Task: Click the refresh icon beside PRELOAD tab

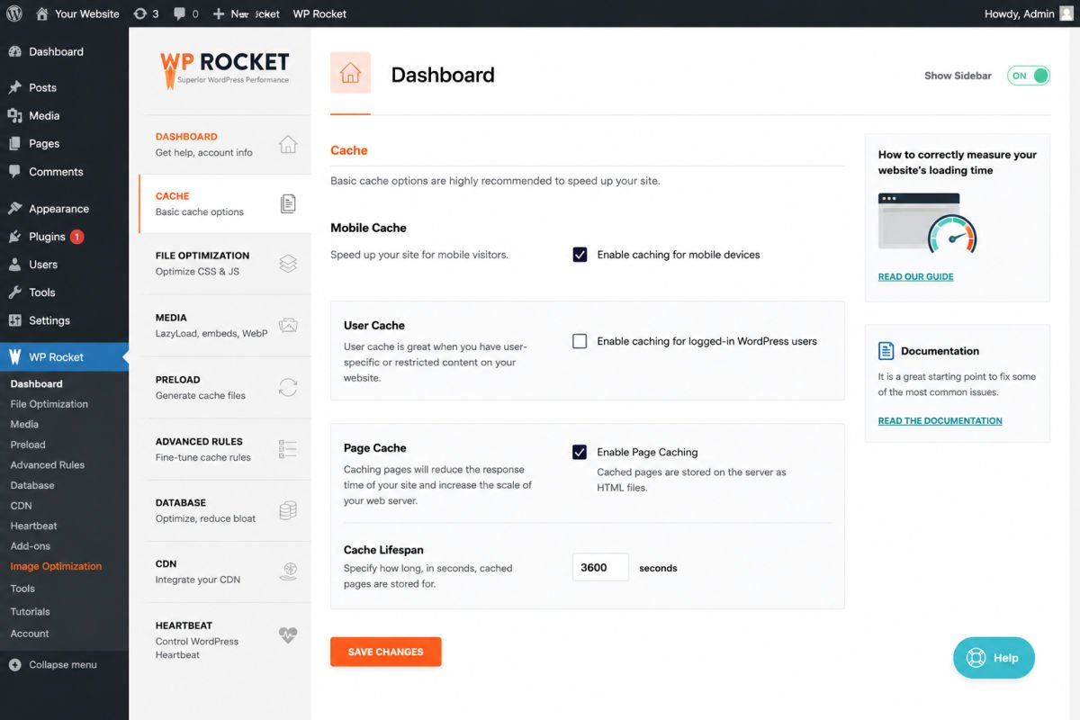Action: 288,387
